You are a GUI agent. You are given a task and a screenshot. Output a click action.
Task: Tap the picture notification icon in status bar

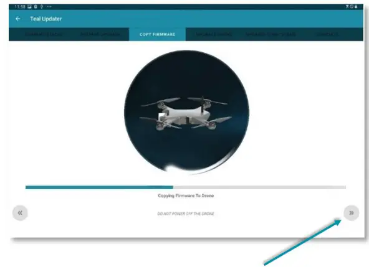(29, 7)
